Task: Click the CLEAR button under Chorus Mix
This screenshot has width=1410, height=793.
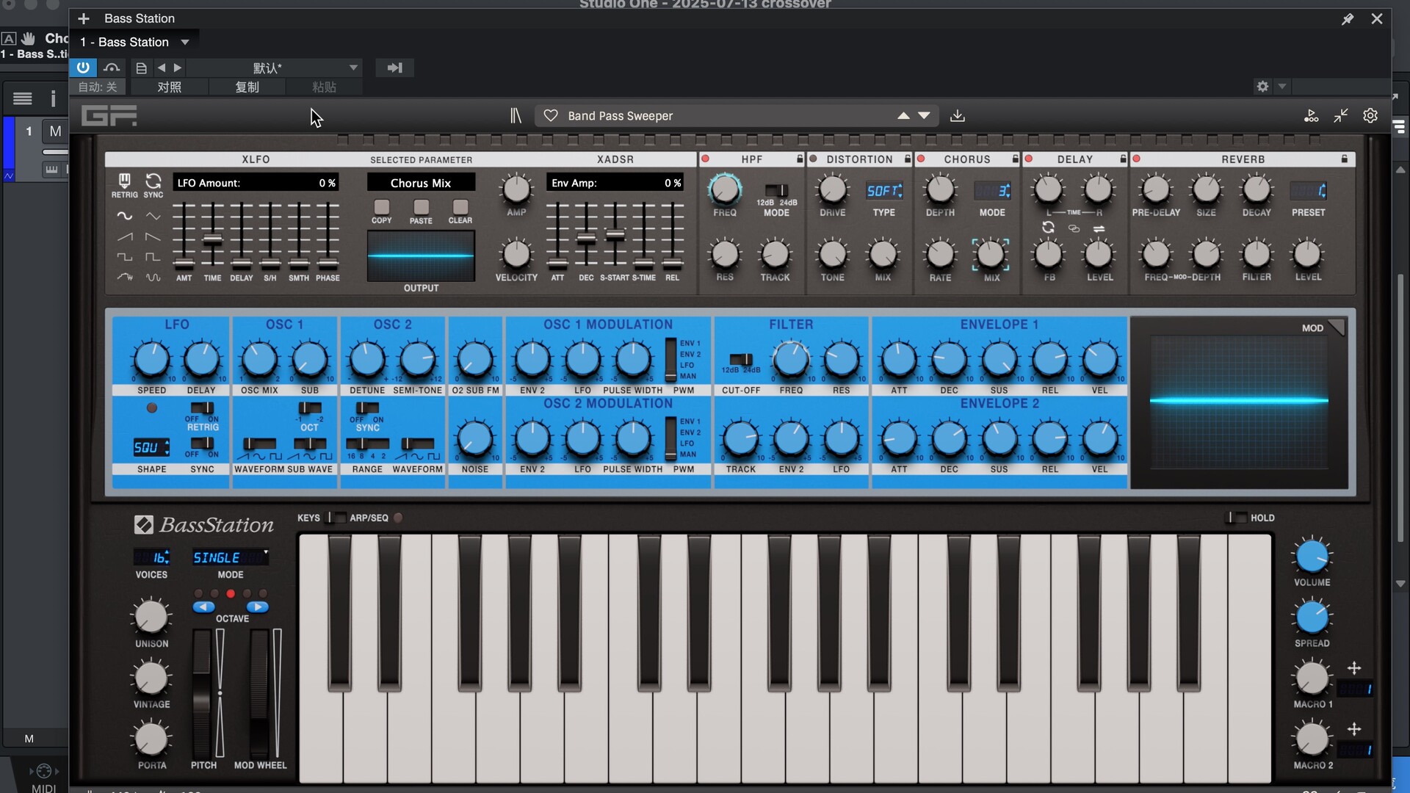Action: click(x=460, y=206)
